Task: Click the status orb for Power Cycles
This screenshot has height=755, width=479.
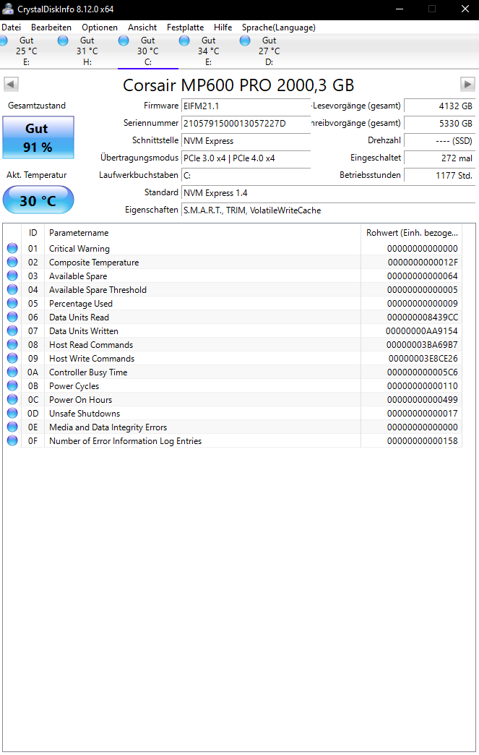Action: [x=12, y=385]
